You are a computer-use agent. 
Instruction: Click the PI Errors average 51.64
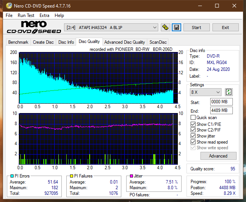tap(53, 182)
